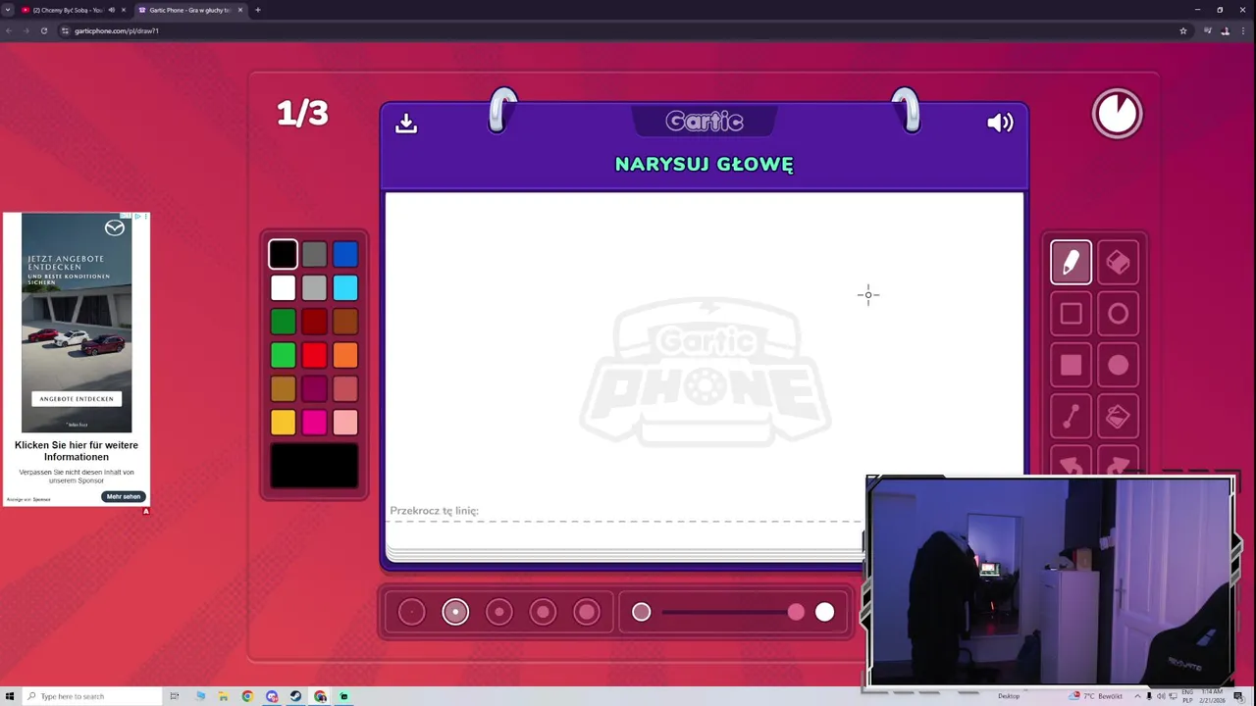The height and width of the screenshot is (706, 1256).
Task: Select the light gray color swatch
Action: click(x=314, y=287)
